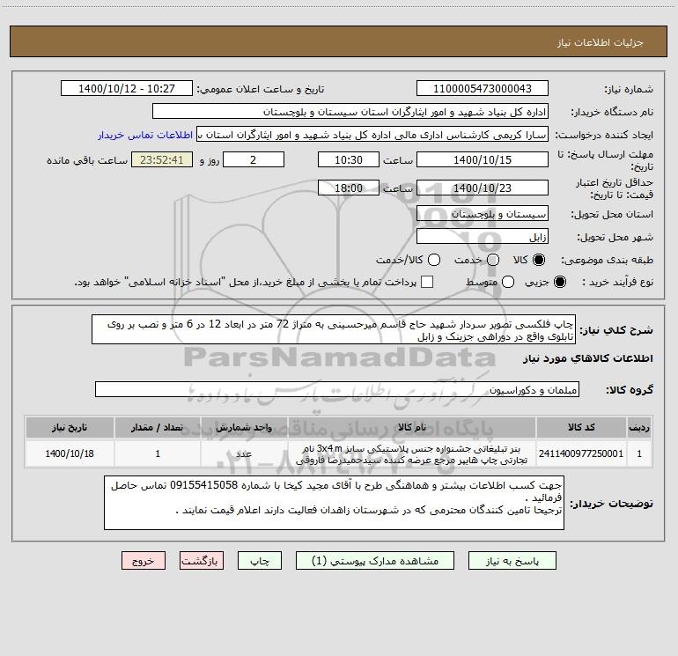Click the توضیحات خریدار text area
This screenshot has width=678, height=656.
tap(334, 503)
